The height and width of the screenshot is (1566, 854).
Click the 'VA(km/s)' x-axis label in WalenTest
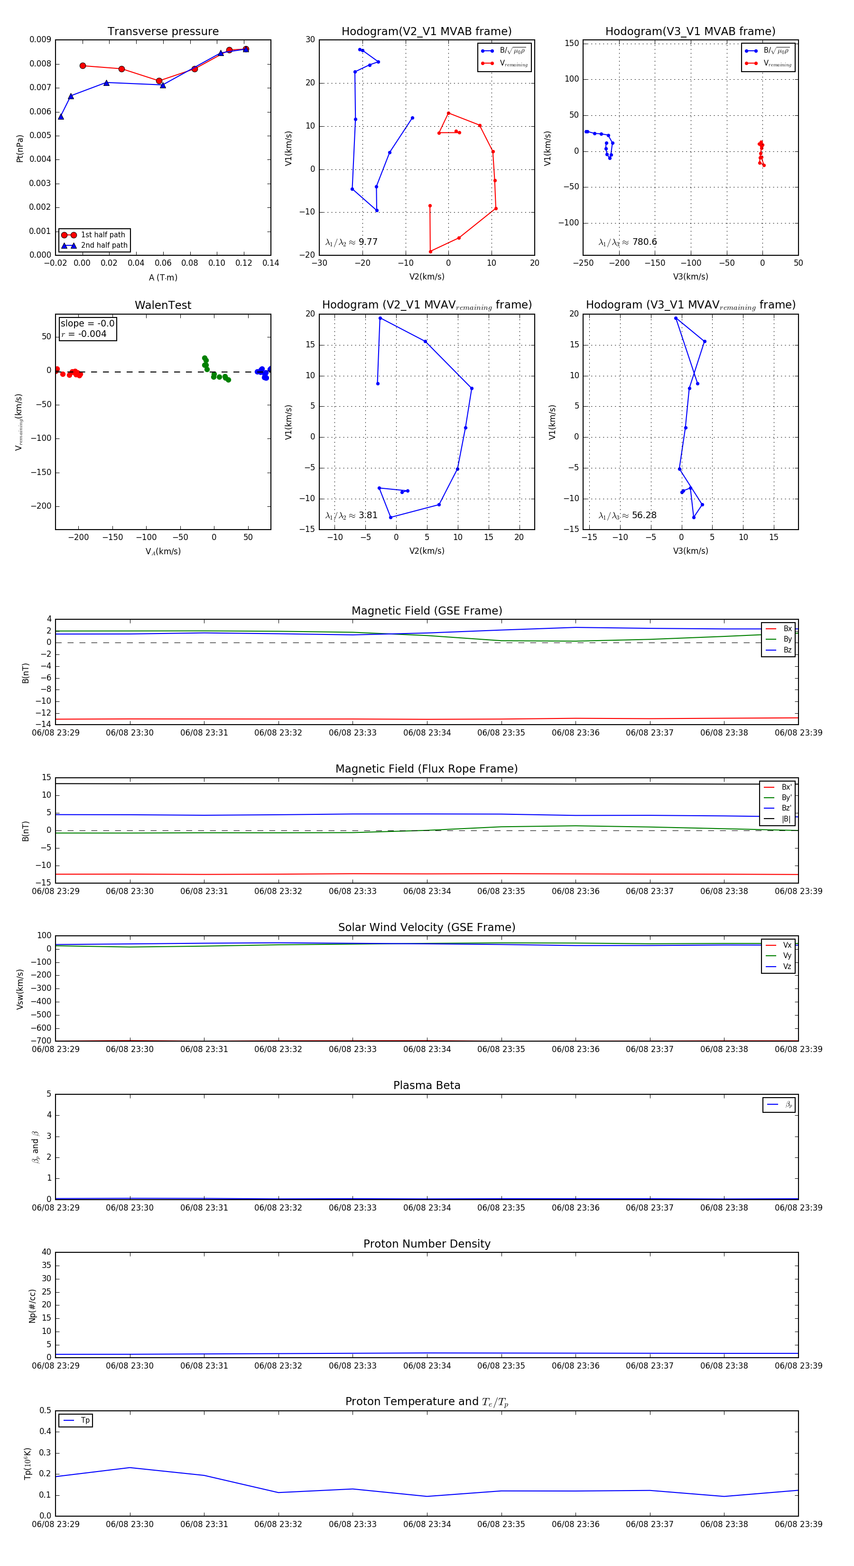(x=163, y=551)
